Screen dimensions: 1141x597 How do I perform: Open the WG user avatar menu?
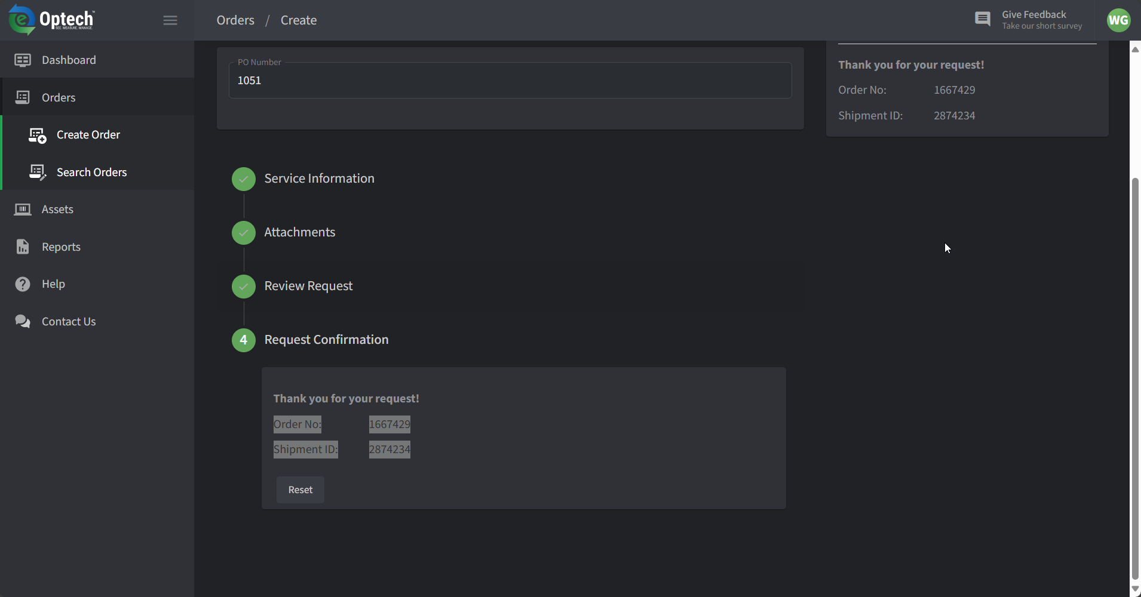1118,20
